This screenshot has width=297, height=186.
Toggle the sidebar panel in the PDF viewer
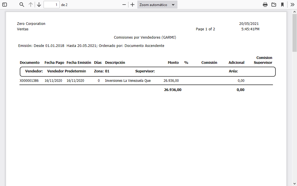point(4,5)
